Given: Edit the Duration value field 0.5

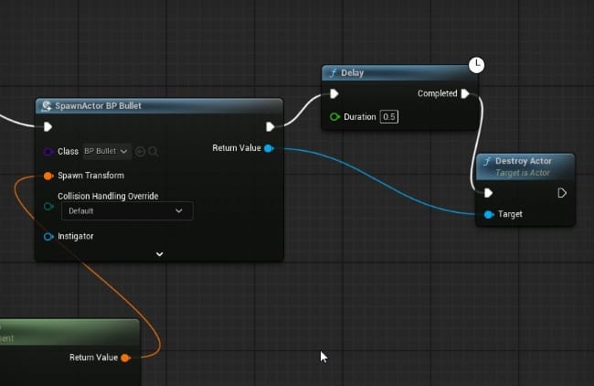Looking at the screenshot, I should coord(389,117).
